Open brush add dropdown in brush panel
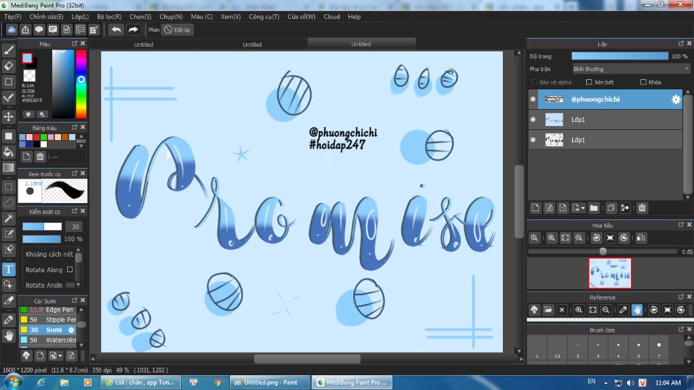This screenshot has height=390, width=694. point(60,355)
